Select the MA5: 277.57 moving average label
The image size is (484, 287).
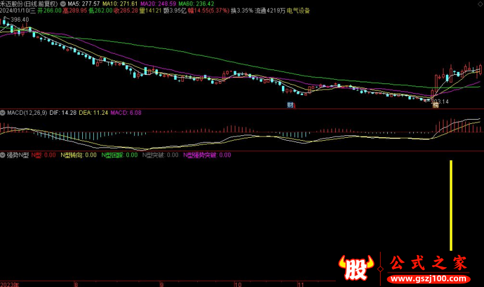click(84, 3)
